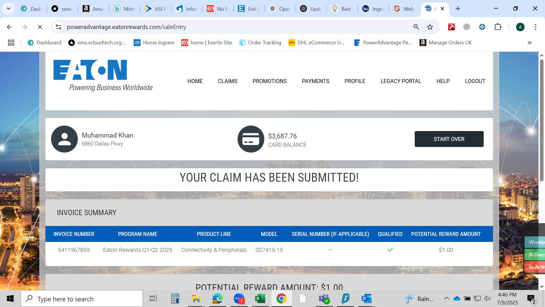Go to HOME in Eaton nav

point(195,81)
